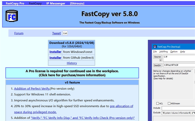Download Installer from WindowsForest

(55, 52)
